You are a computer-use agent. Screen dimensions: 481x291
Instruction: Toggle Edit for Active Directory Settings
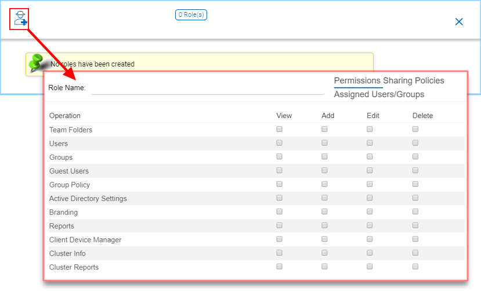tap(370, 198)
